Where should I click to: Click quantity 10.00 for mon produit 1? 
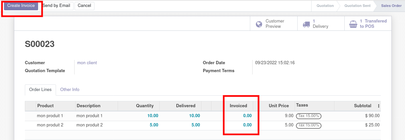click(x=153, y=116)
